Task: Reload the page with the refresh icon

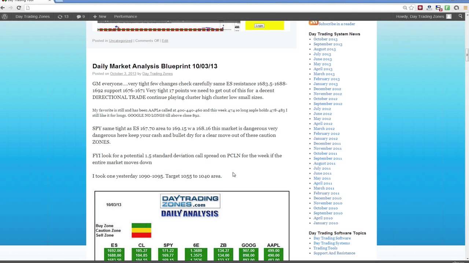Action: pyautogui.click(x=19, y=8)
